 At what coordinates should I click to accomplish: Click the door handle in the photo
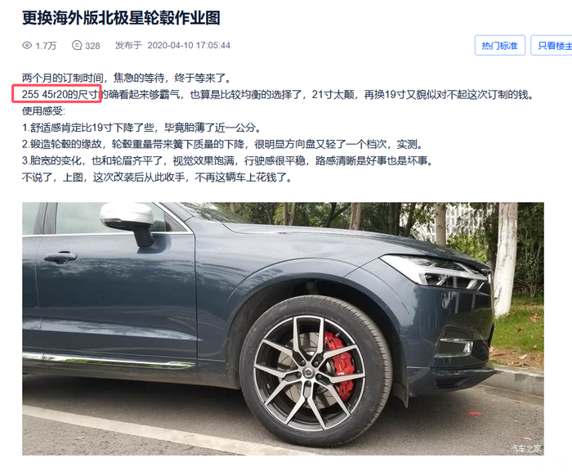click(60, 258)
